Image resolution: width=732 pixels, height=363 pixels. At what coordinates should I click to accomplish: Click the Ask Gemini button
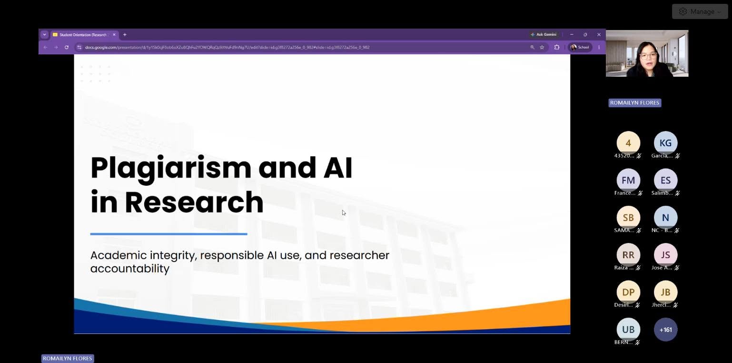click(x=544, y=34)
